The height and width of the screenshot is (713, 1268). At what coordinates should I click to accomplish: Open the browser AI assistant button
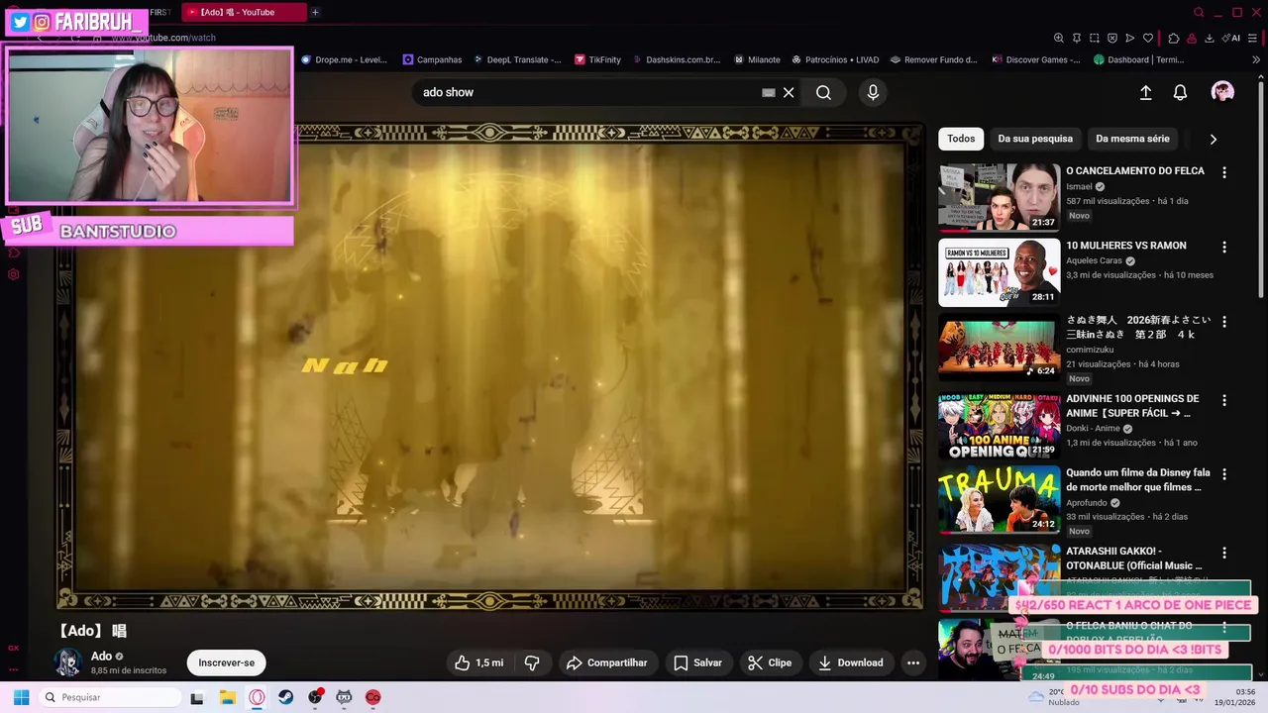[1232, 38]
